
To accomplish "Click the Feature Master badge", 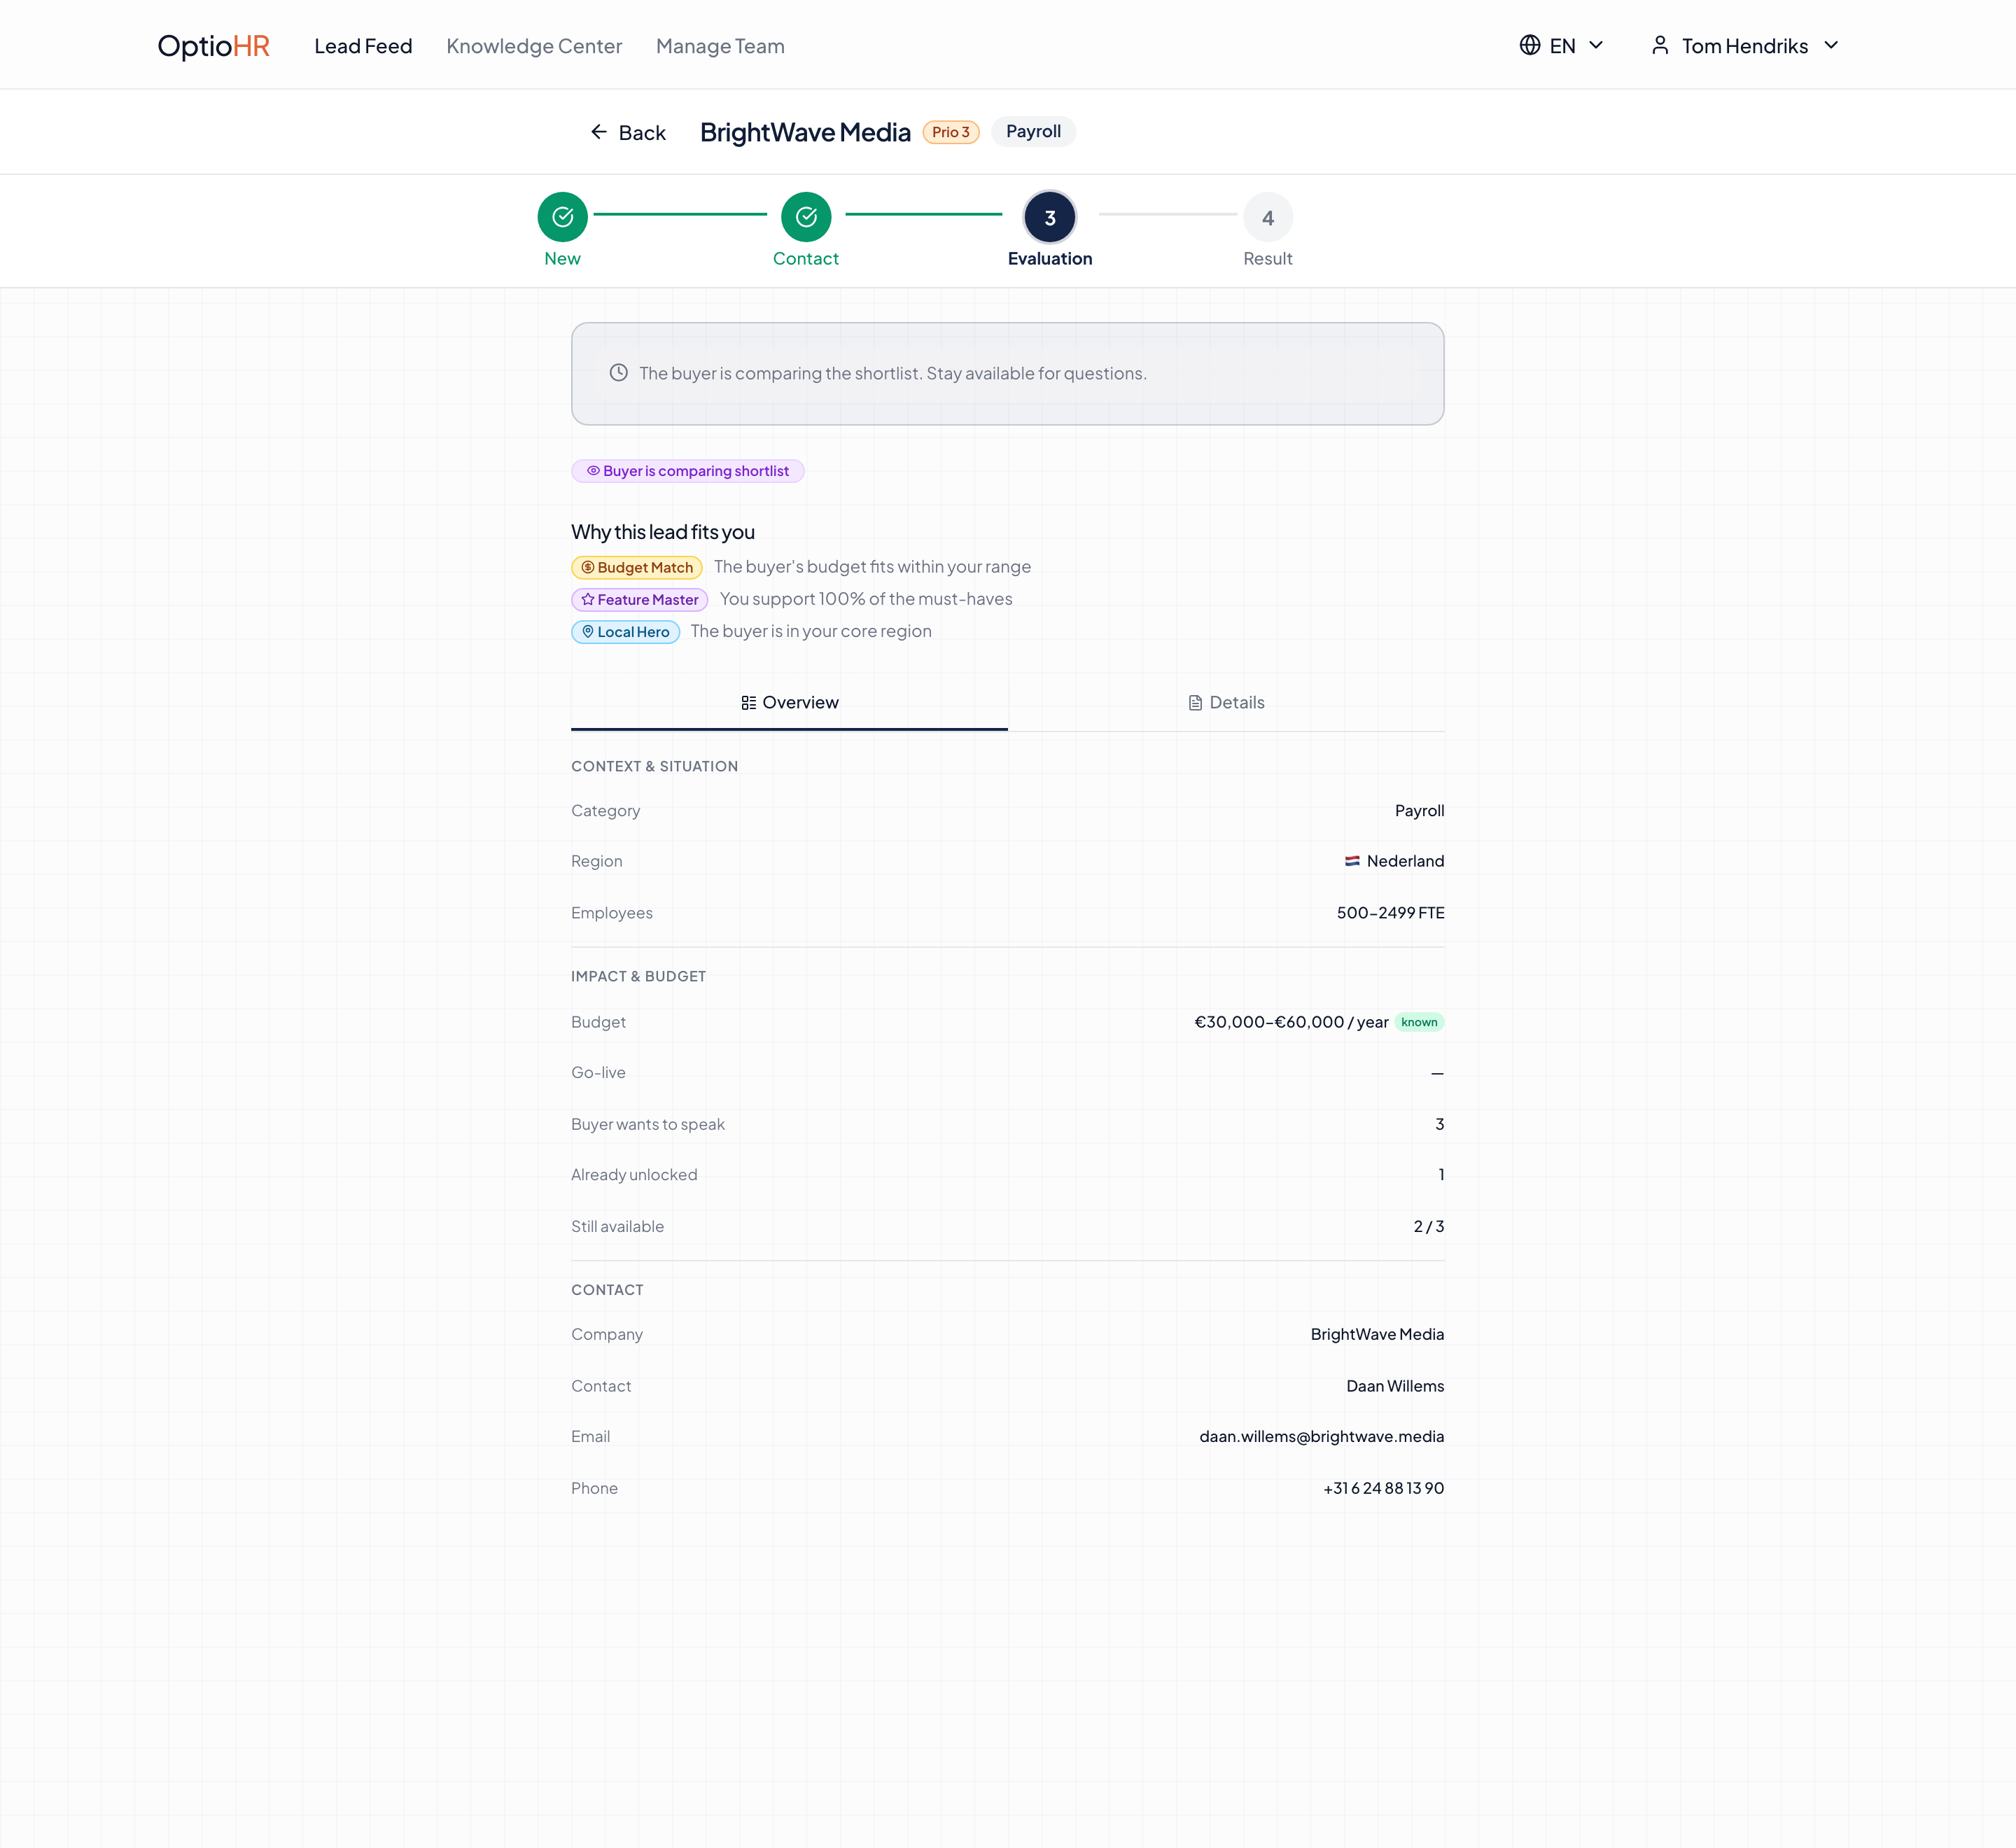I will [640, 599].
